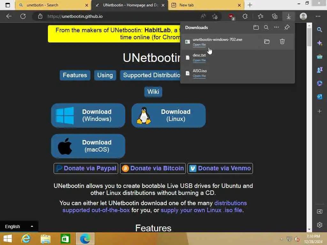Open more options in Downloads panel
327x245 pixels.
coord(276,27)
